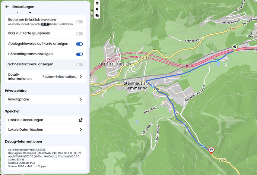Toggle Route per Linksklick erweitern switch

coord(79,22)
